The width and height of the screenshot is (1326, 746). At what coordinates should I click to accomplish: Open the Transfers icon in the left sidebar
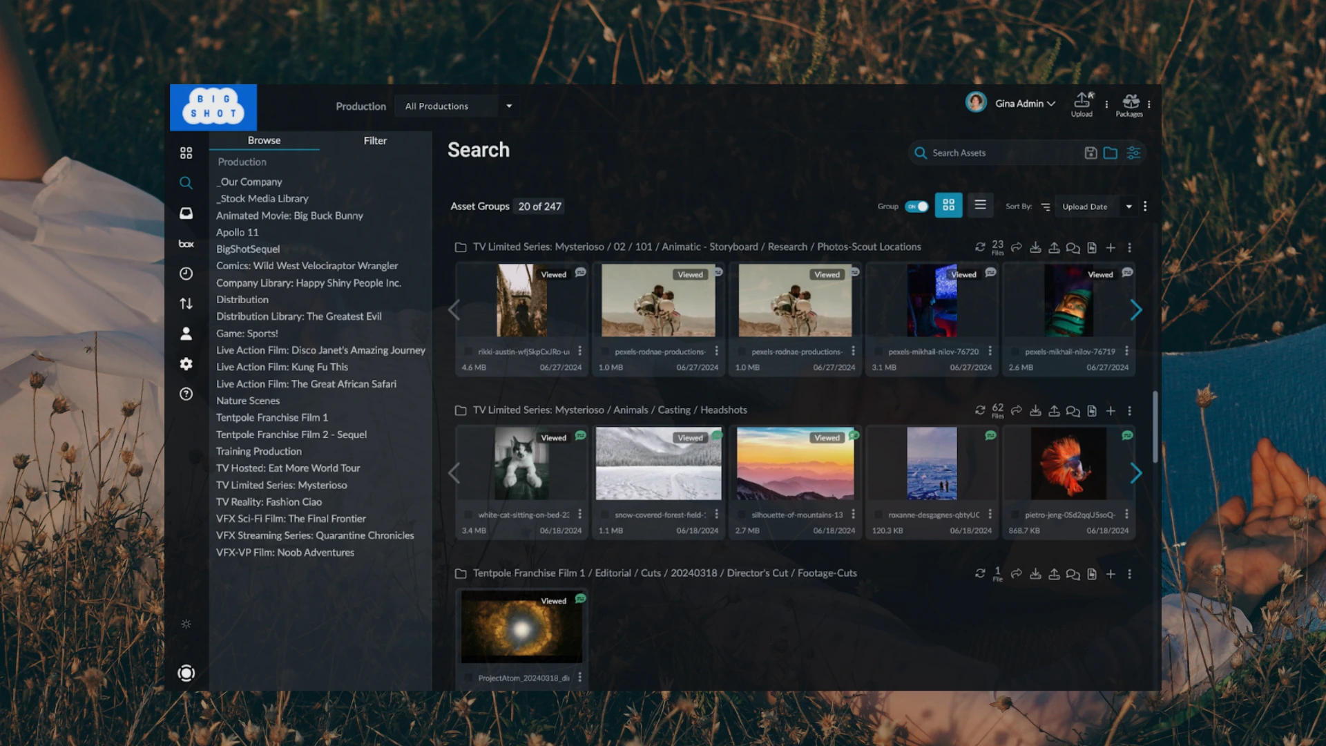(186, 303)
